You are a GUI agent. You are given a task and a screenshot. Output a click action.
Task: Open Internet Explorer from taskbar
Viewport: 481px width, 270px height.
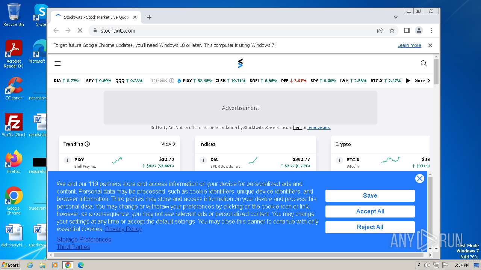[30, 265]
